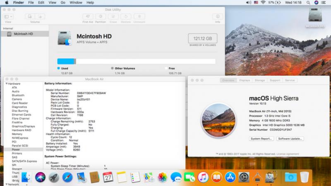
Task: Open Messages speech bubble icon
Action: (176, 177)
